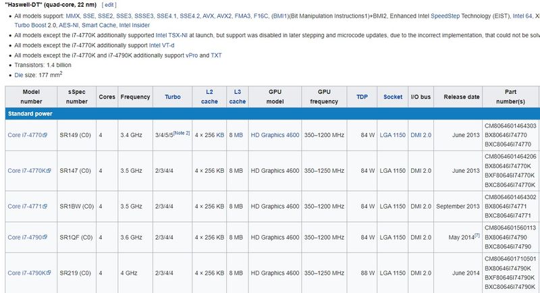The height and width of the screenshot is (293, 540).
Task: Open the L3 cache header link
Action: pos(238,97)
